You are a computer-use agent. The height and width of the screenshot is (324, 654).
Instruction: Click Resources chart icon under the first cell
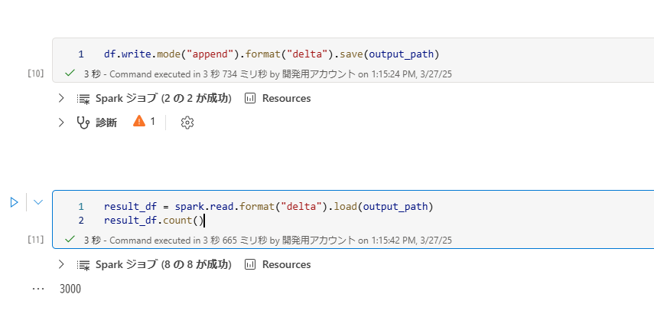tap(250, 98)
